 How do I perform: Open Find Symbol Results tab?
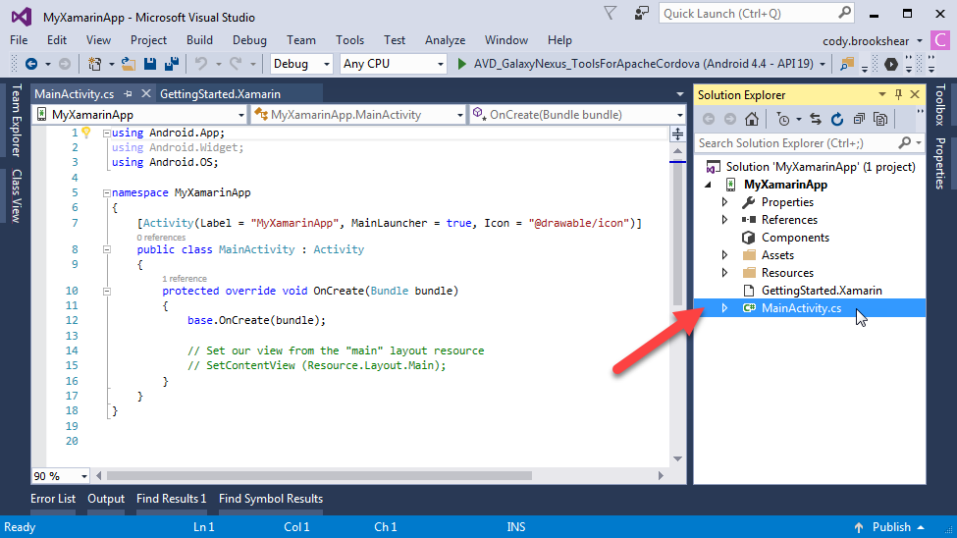point(271,499)
